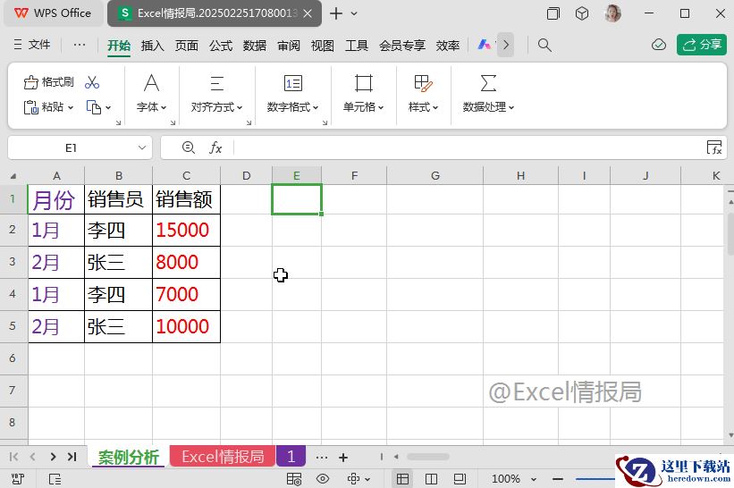This screenshot has height=488, width=734.
Task: Open the Styles (样式) icon
Action: [423, 83]
